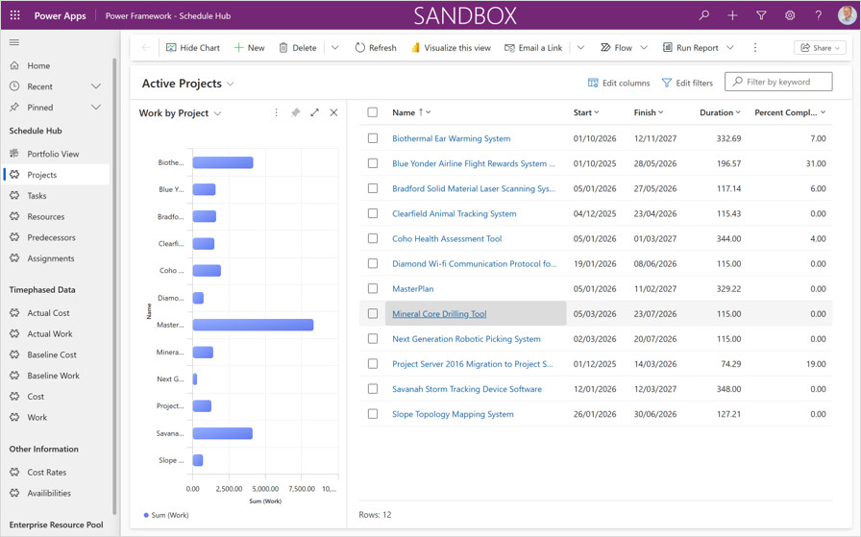Open the advanced filter funnel icon
This screenshot has height=537, width=861.
click(x=761, y=15)
